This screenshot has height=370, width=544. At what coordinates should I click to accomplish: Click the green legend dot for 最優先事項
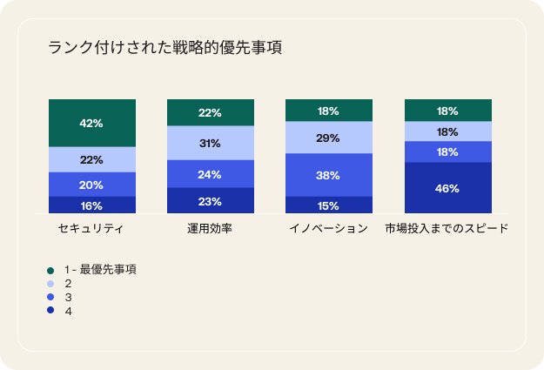tap(50, 270)
